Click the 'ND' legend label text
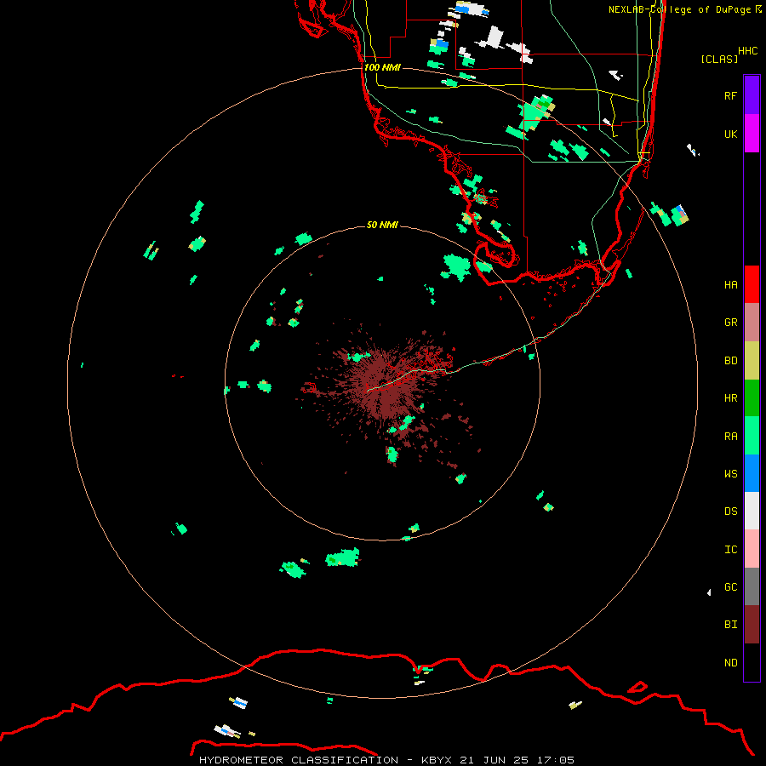The height and width of the screenshot is (766, 766). (730, 663)
